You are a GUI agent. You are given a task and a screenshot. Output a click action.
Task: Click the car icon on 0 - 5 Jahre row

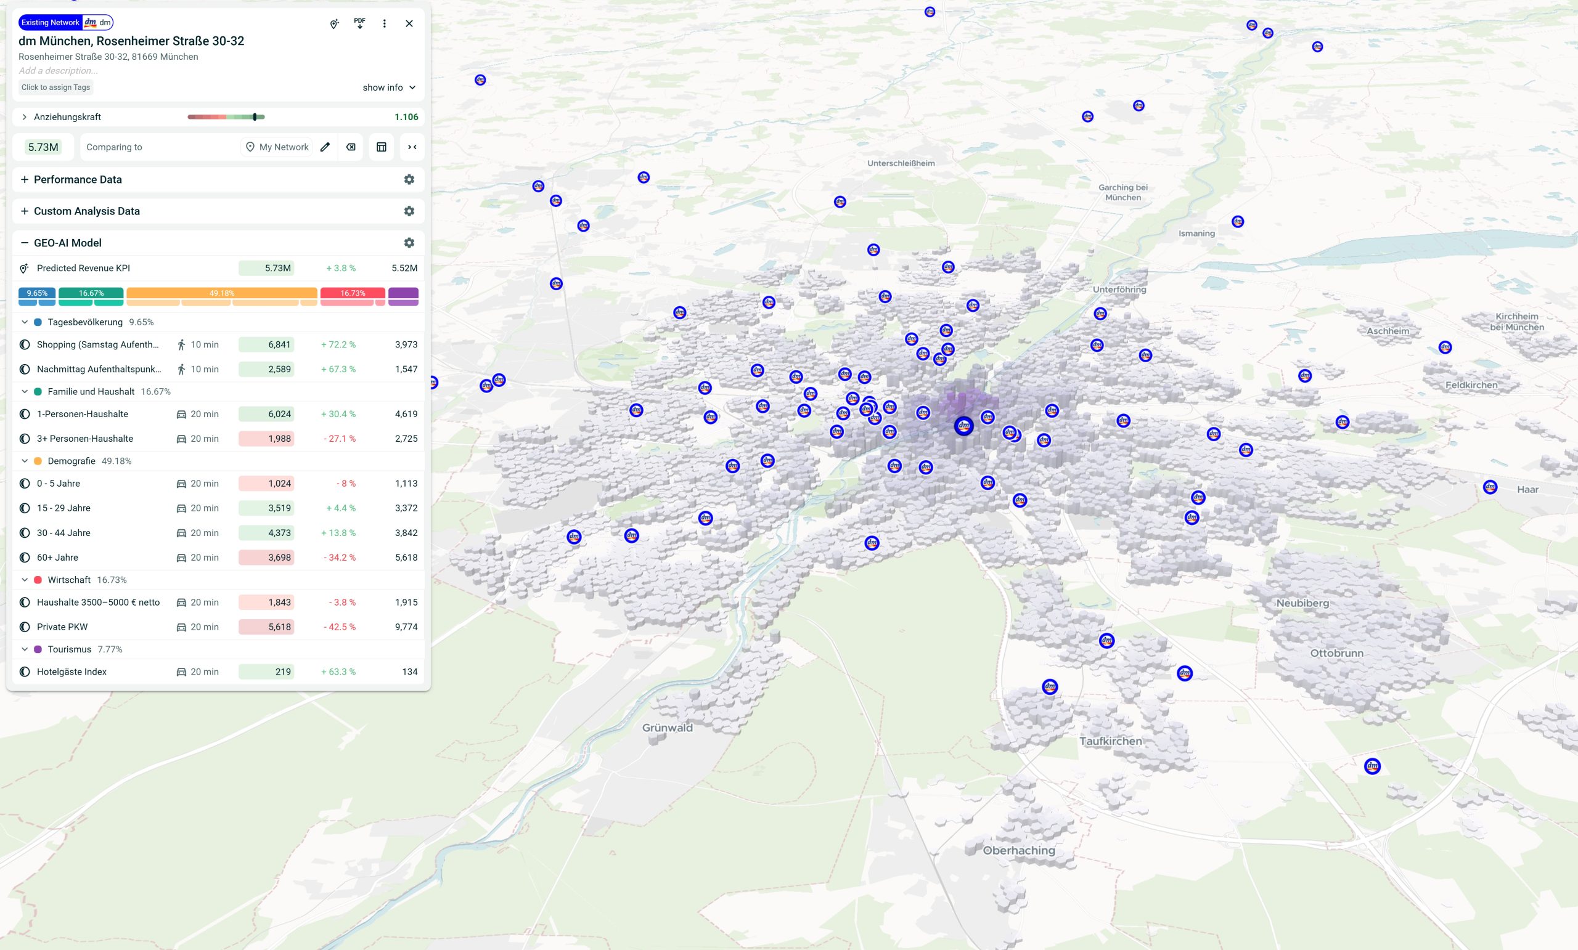point(181,484)
